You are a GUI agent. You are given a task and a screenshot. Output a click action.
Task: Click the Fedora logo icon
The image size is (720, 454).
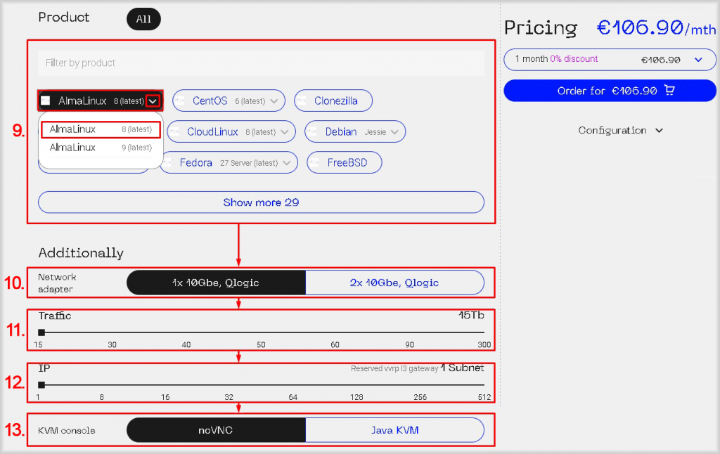pos(167,162)
